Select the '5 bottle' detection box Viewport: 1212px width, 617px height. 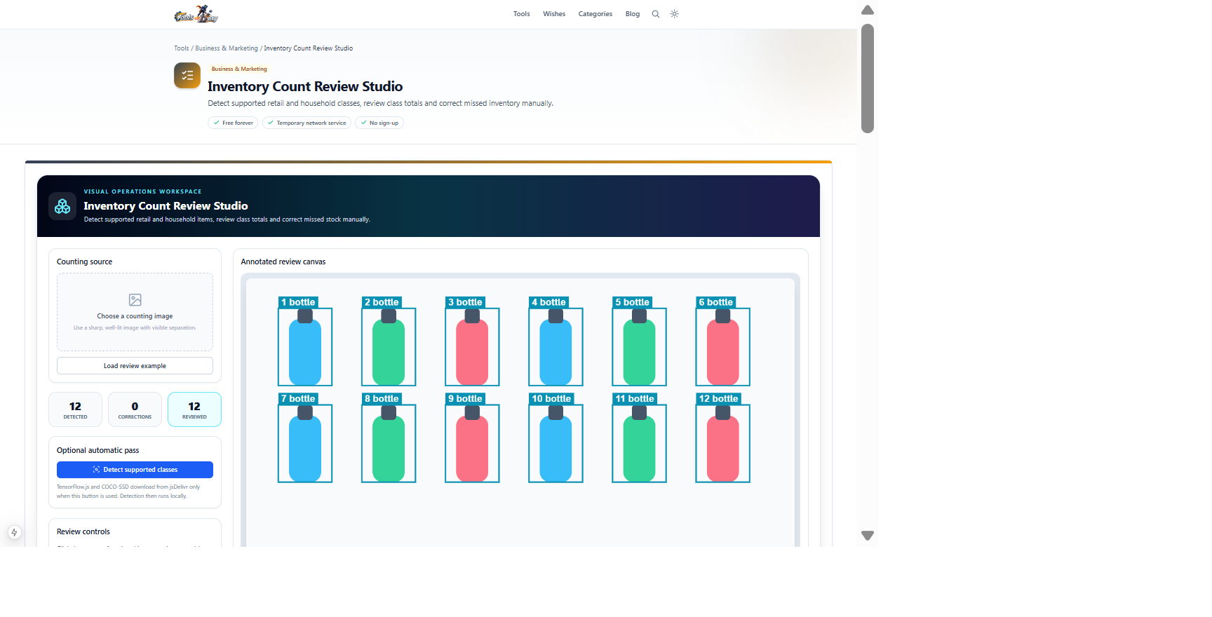pyautogui.click(x=639, y=347)
